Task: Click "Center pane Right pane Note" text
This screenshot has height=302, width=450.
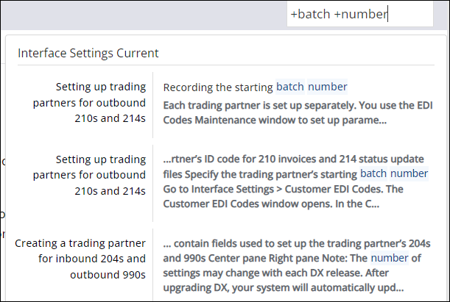Action: click(265, 257)
